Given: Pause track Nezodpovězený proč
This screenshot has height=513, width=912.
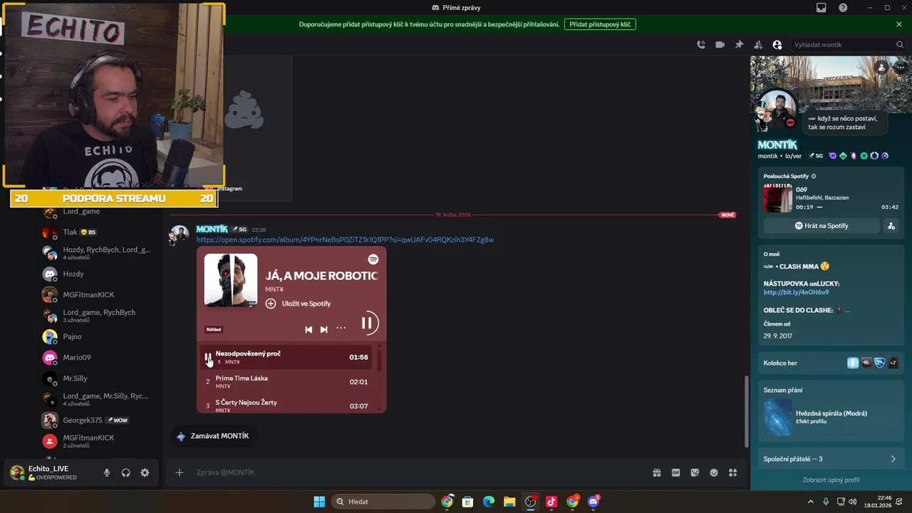Looking at the screenshot, I should (208, 357).
